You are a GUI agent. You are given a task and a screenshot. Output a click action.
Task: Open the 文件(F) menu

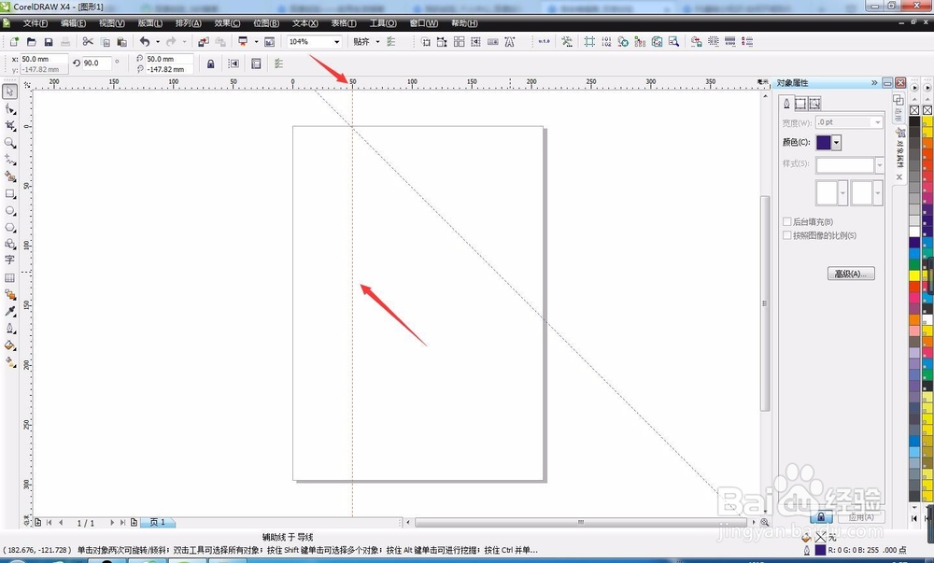tap(35, 23)
